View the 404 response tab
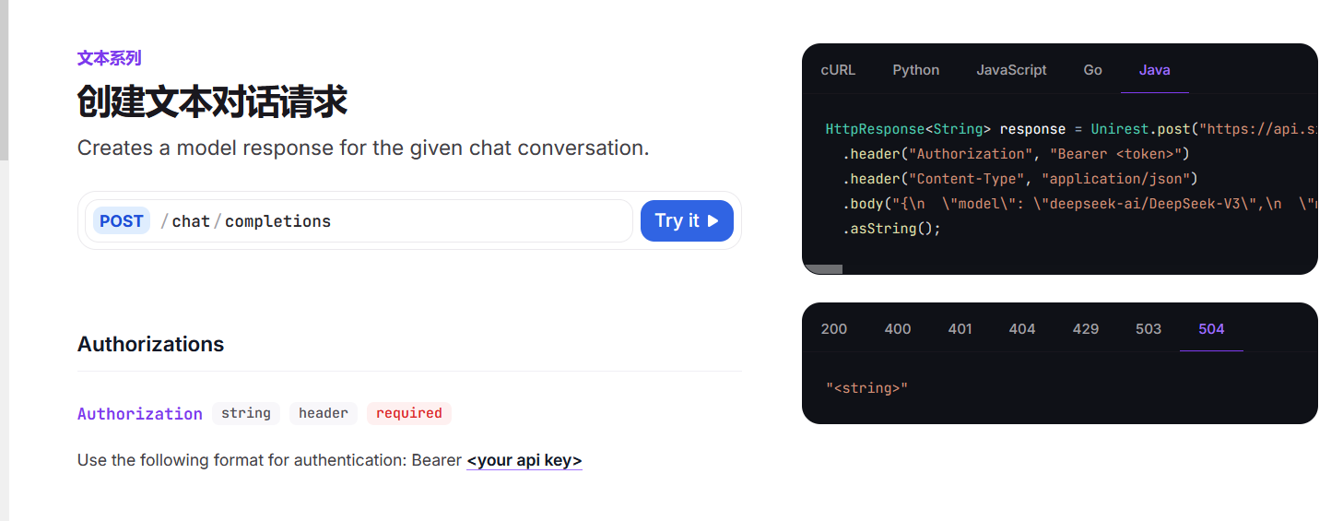The width and height of the screenshot is (1343, 521). pos(1021,329)
